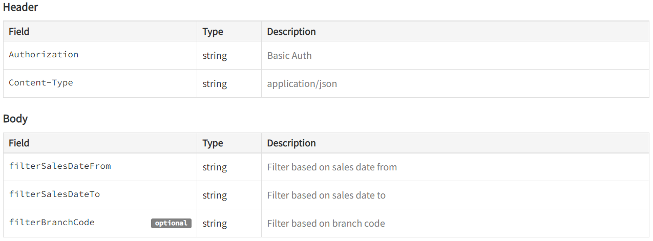Click Type column header in Body table
Viewport: 653px width, 241px height.
(213, 143)
